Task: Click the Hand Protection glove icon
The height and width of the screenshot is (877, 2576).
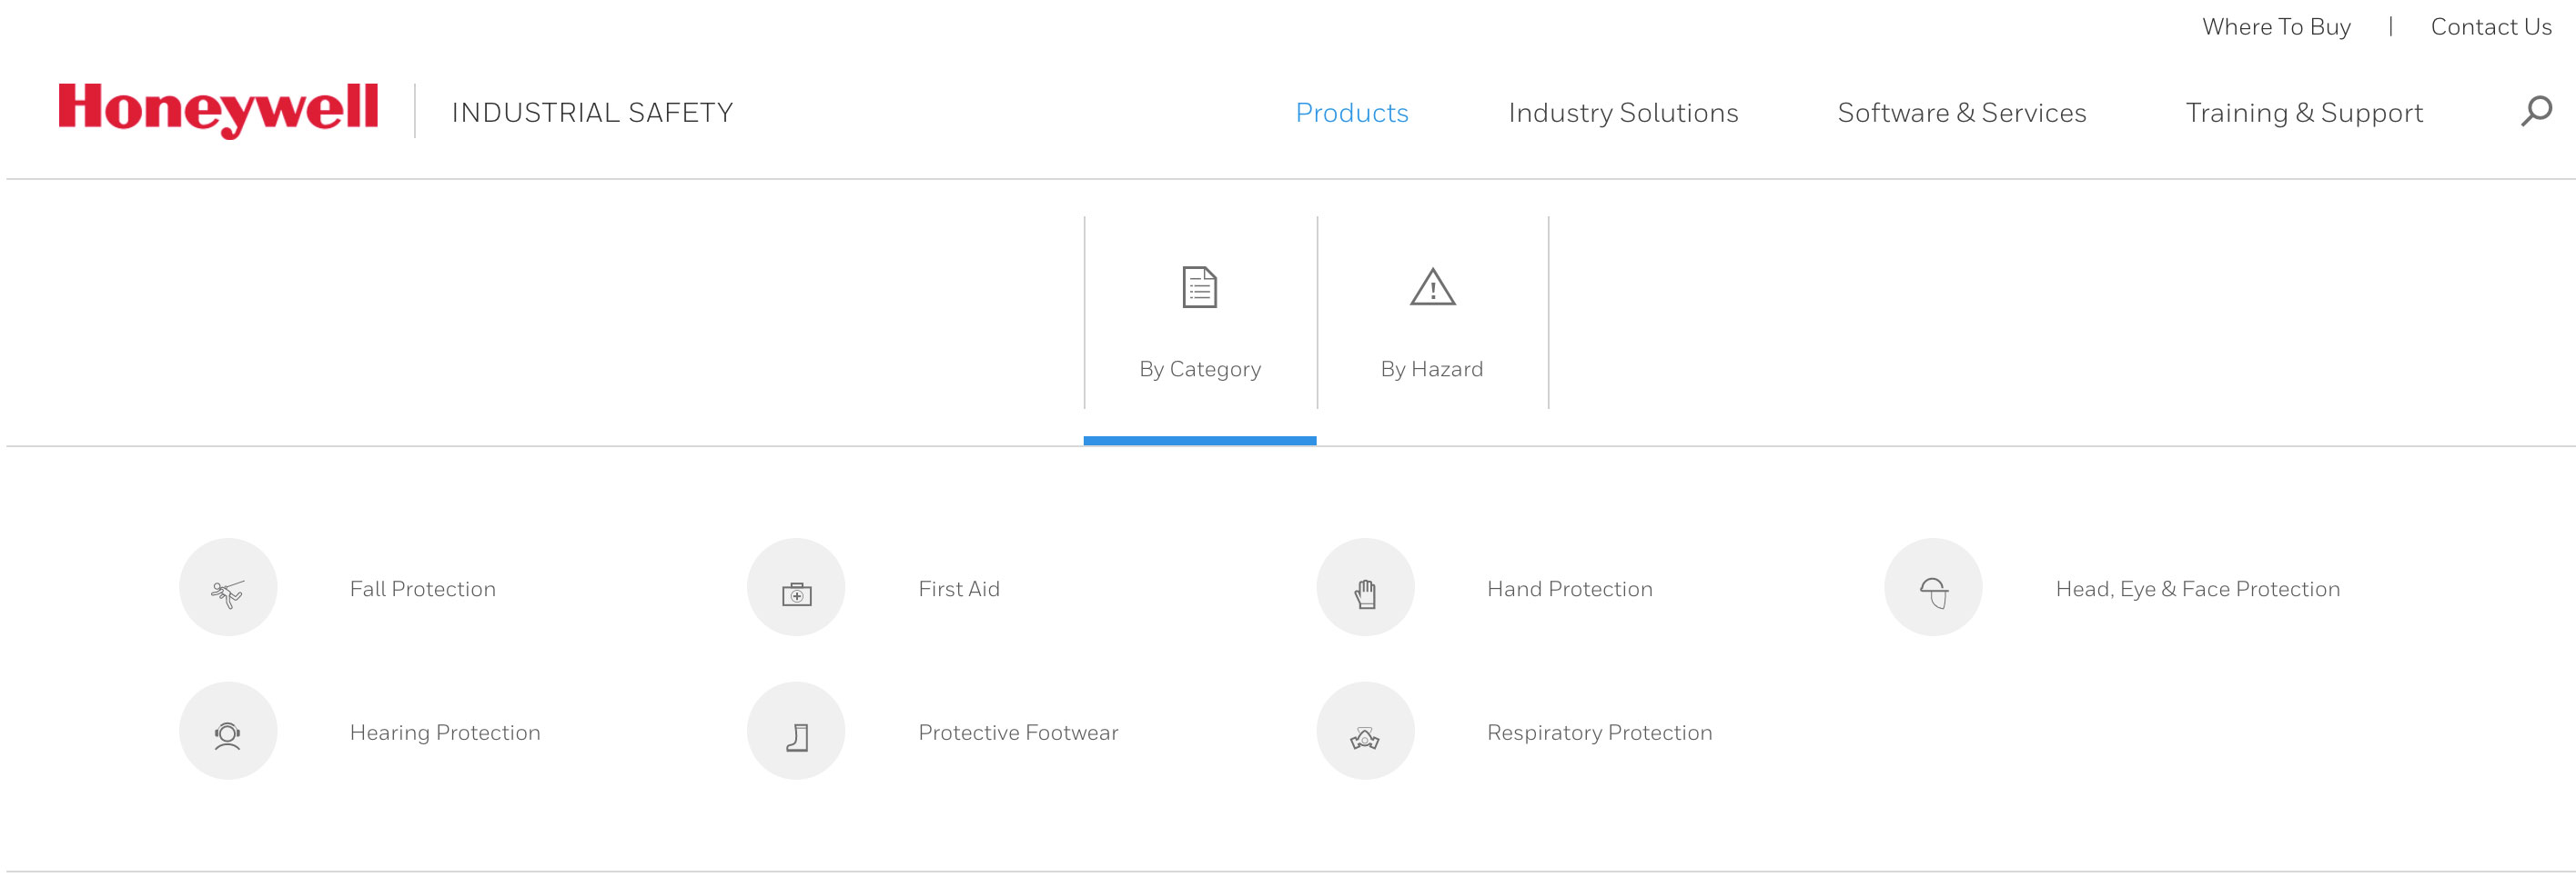Action: 1365,588
